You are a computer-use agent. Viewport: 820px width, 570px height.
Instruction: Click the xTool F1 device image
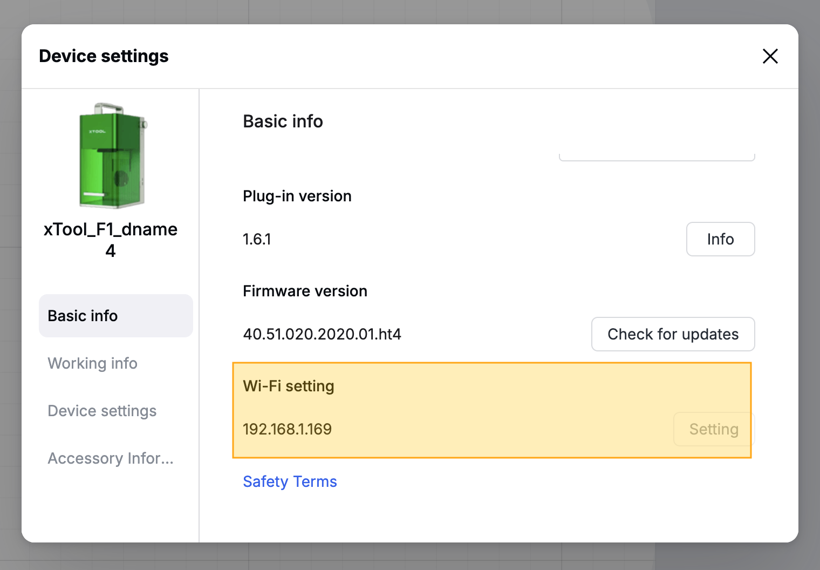pos(113,155)
